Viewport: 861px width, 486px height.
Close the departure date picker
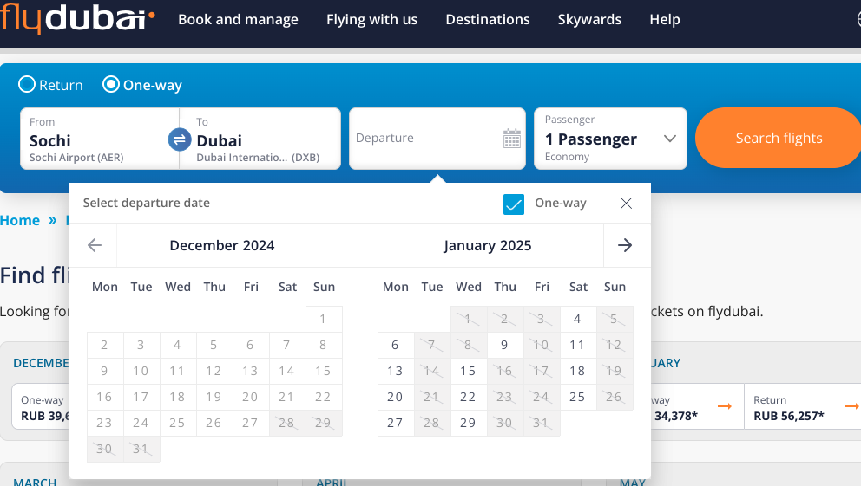(626, 204)
